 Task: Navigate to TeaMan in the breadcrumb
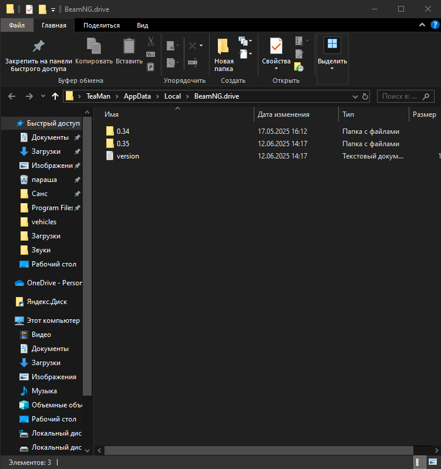click(98, 96)
